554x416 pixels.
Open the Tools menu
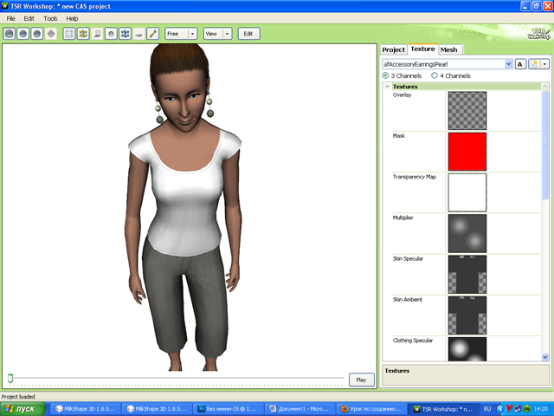pyautogui.click(x=51, y=18)
